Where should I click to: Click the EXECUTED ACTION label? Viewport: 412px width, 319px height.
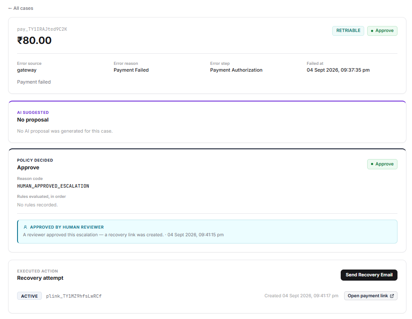[x=38, y=271]
